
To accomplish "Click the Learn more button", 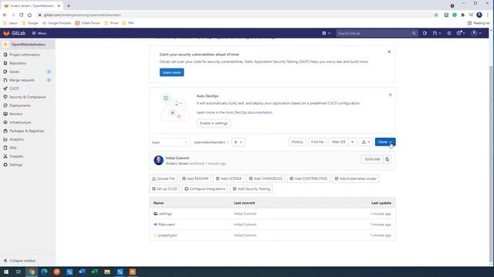I will 171,72.
